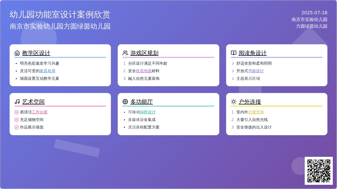This screenshot has width=337, height=189.
Task: Click the text 明亮色彩激发学习兴趣
Action: (x=40, y=63)
